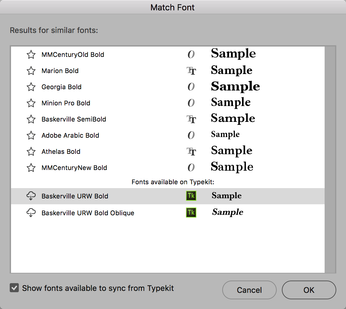This screenshot has height=309, width=346.
Task: Click OpenType icon of MMCenturyNew Bold
Action: pos(191,167)
